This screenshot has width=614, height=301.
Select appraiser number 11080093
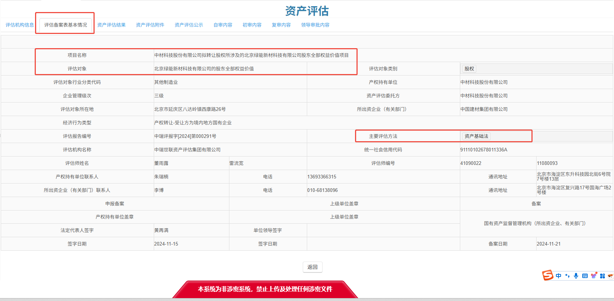[x=547, y=163]
